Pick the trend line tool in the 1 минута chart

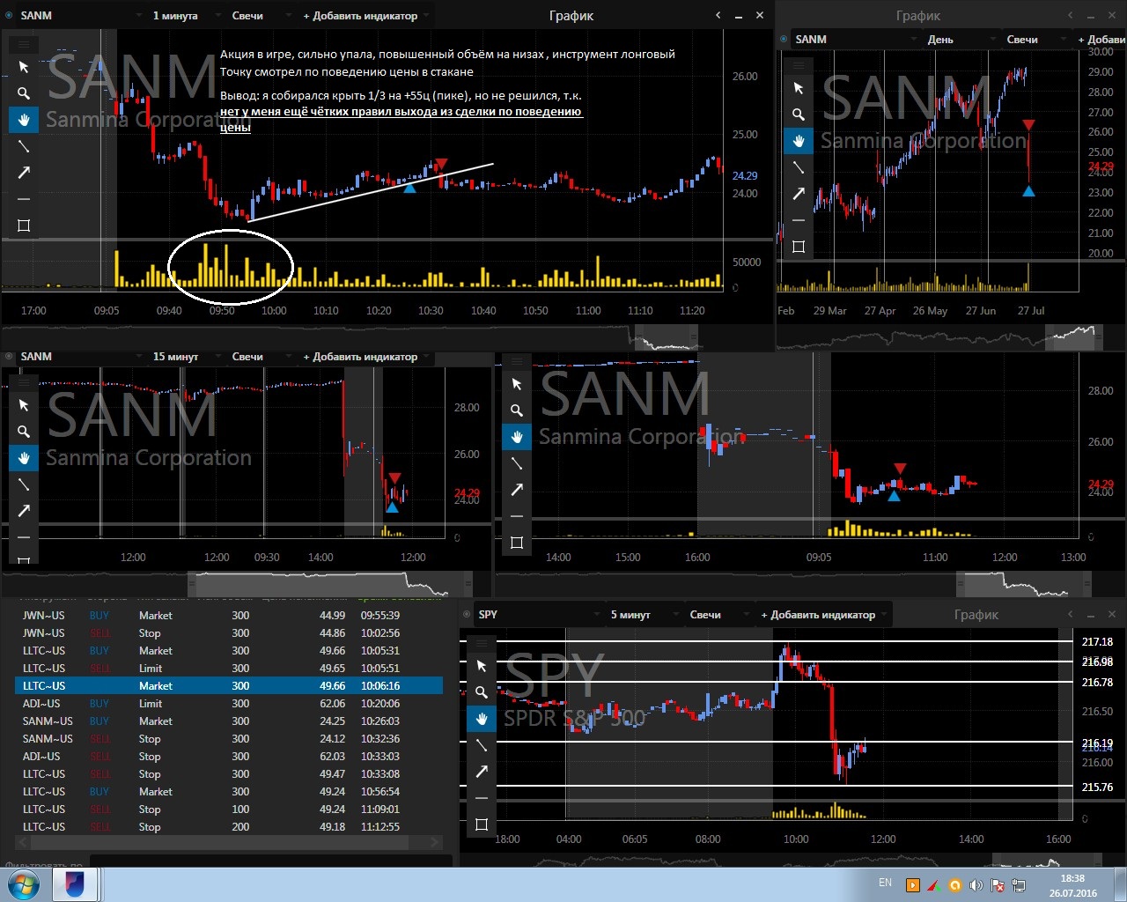click(x=24, y=146)
